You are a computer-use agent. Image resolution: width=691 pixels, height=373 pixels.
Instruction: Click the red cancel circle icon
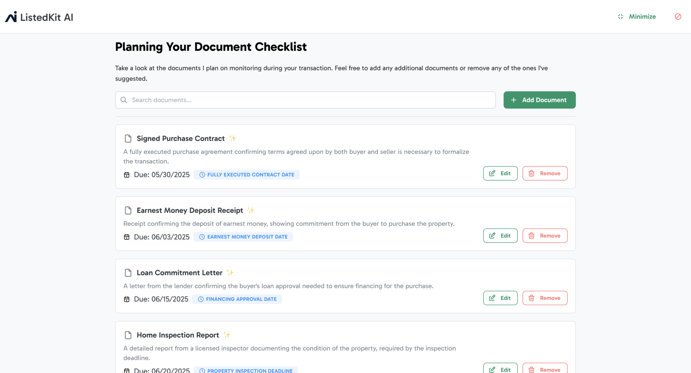pyautogui.click(x=678, y=17)
